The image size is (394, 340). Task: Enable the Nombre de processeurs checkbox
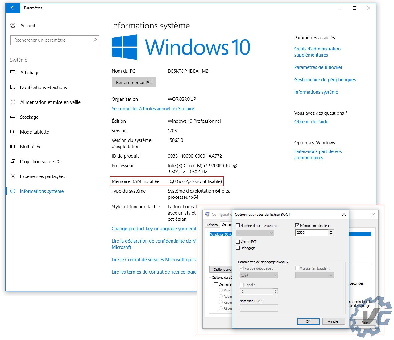click(238, 226)
